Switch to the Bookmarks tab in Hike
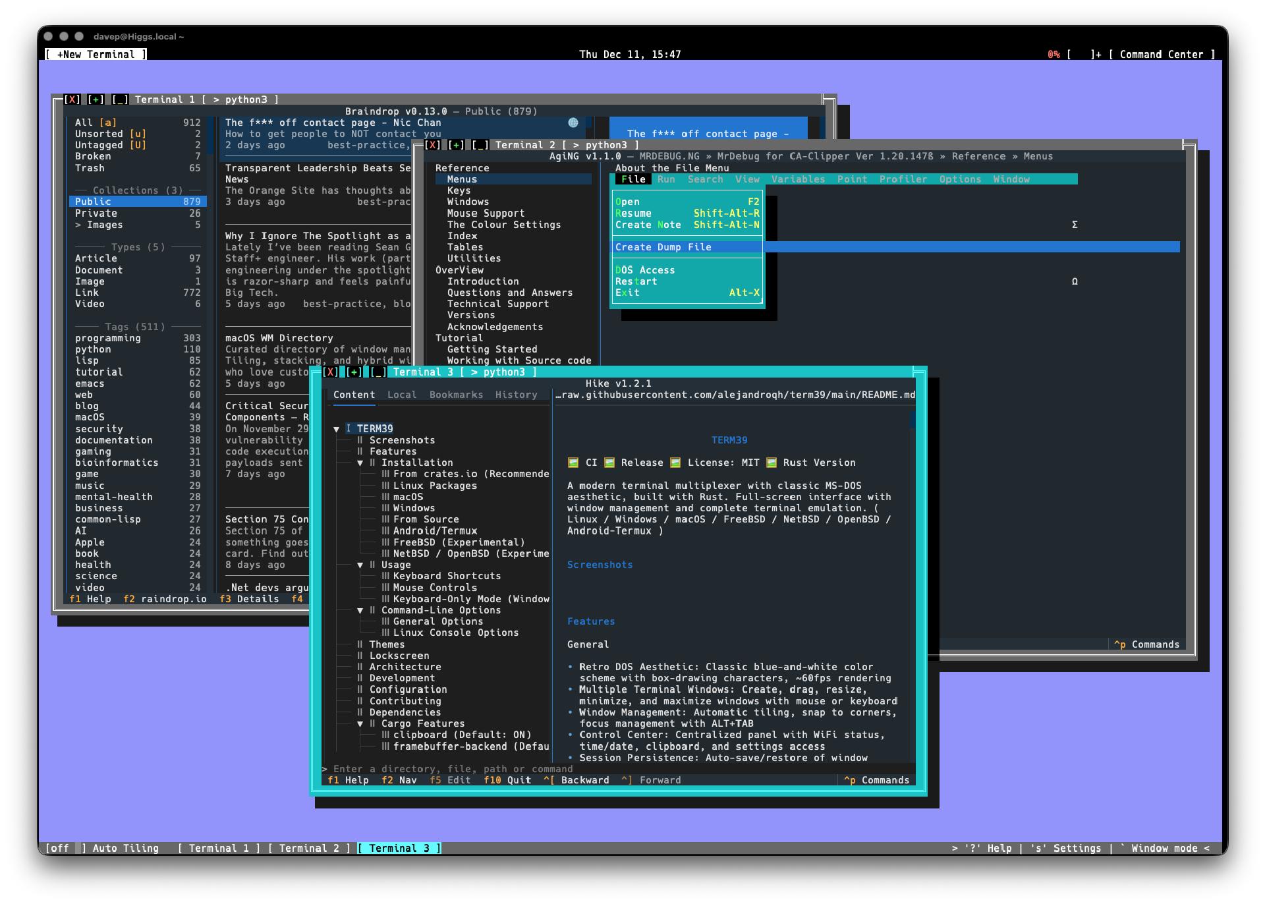Viewport: 1265px width, 904px height. 456,395
